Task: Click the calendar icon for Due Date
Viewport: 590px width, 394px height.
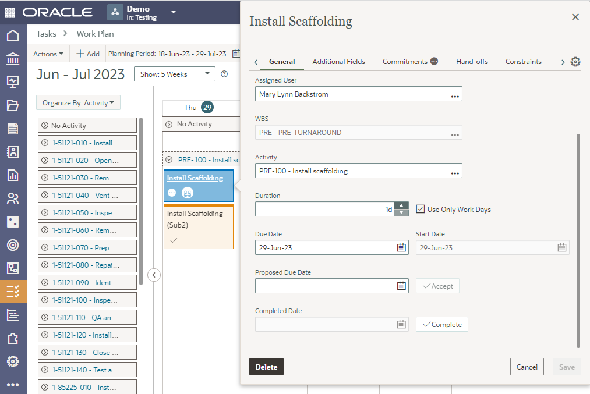Action: tap(401, 247)
